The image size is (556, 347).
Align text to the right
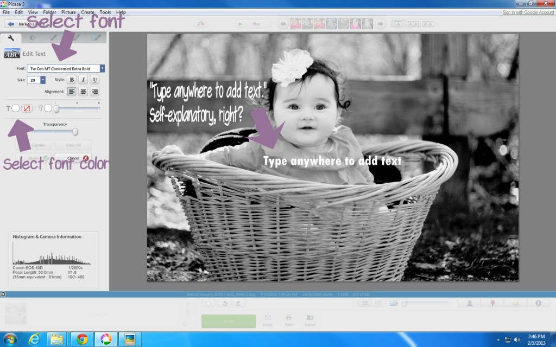tap(95, 92)
